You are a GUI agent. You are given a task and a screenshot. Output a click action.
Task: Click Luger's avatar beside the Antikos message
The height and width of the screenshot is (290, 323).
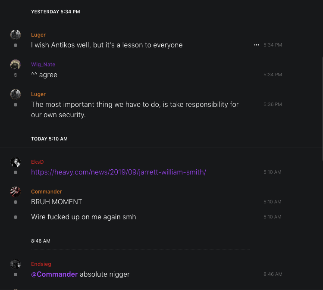16,35
